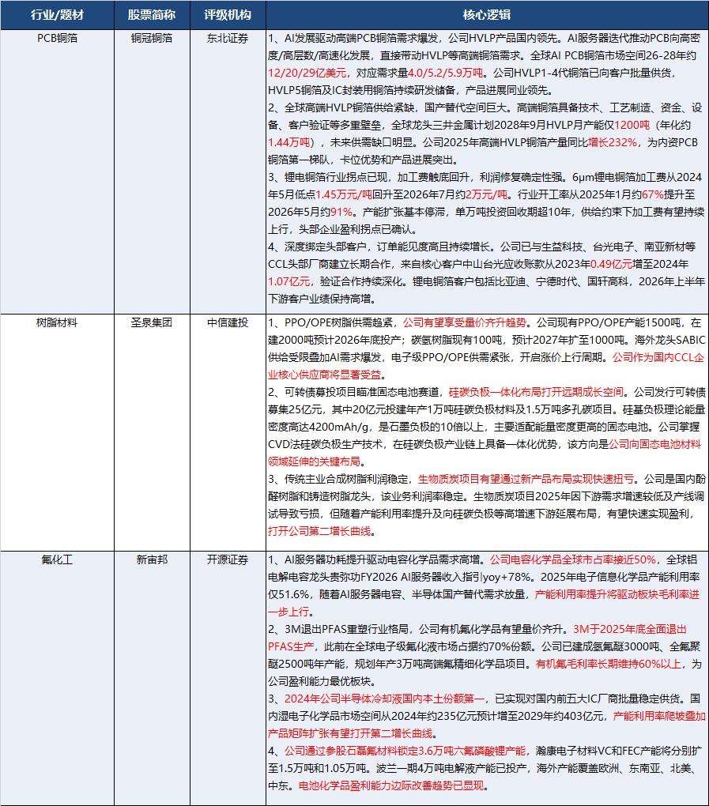The image size is (709, 806).
Task: Click red text 1.07亿元
Action: (289, 281)
